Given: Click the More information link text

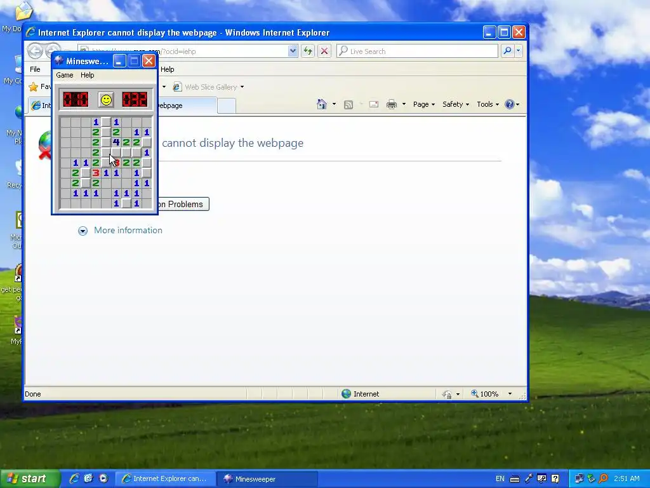Looking at the screenshot, I should pos(128,230).
